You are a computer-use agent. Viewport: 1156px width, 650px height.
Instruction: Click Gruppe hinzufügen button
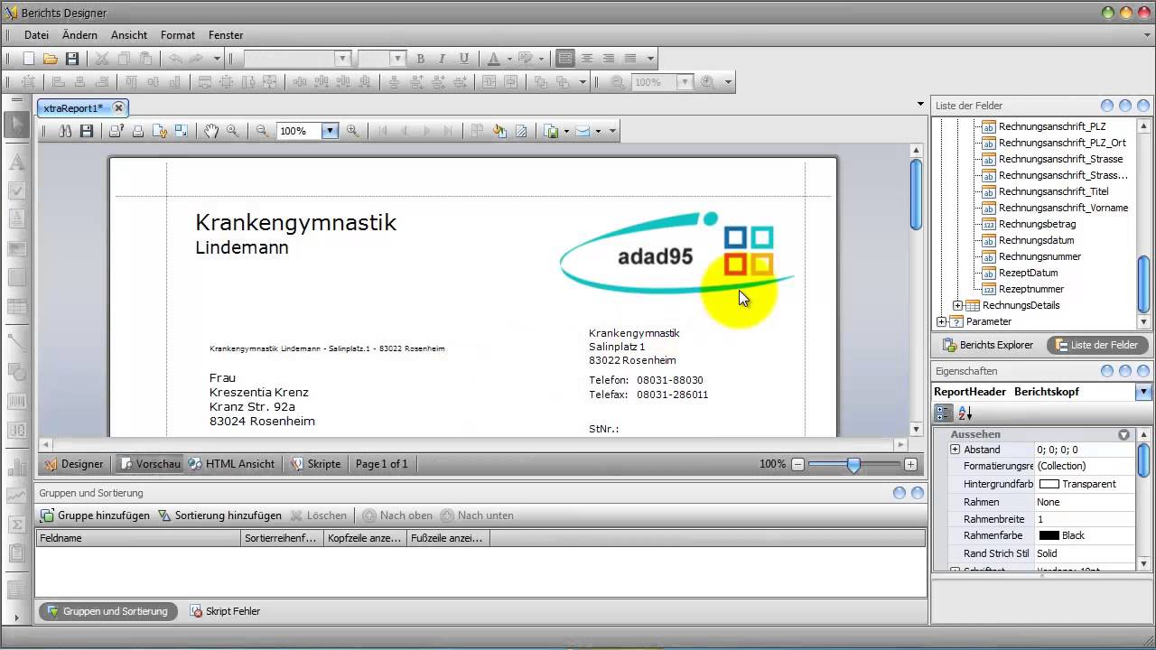[x=95, y=515]
